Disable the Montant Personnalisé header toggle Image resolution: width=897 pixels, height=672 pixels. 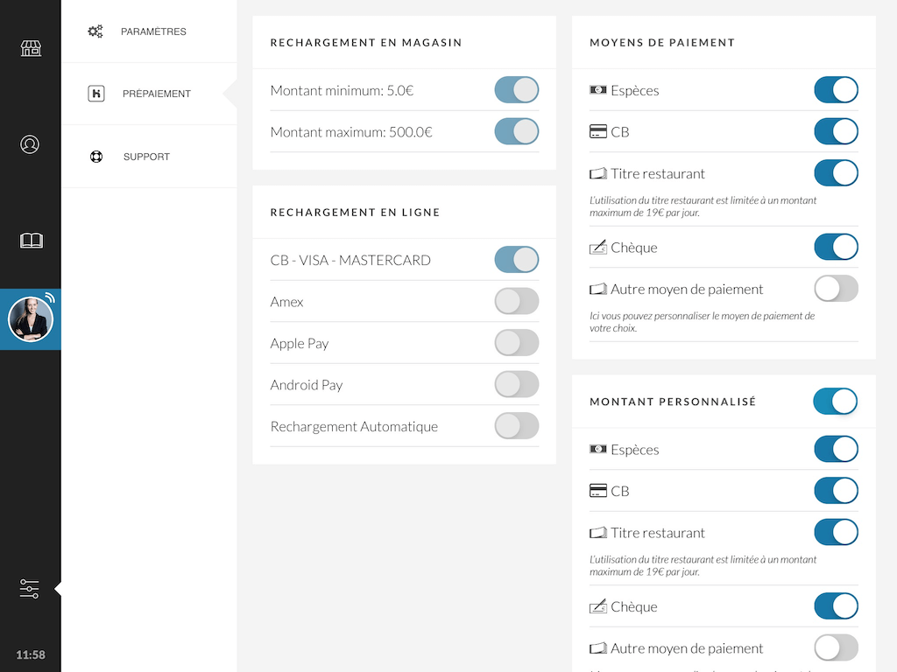(x=835, y=402)
